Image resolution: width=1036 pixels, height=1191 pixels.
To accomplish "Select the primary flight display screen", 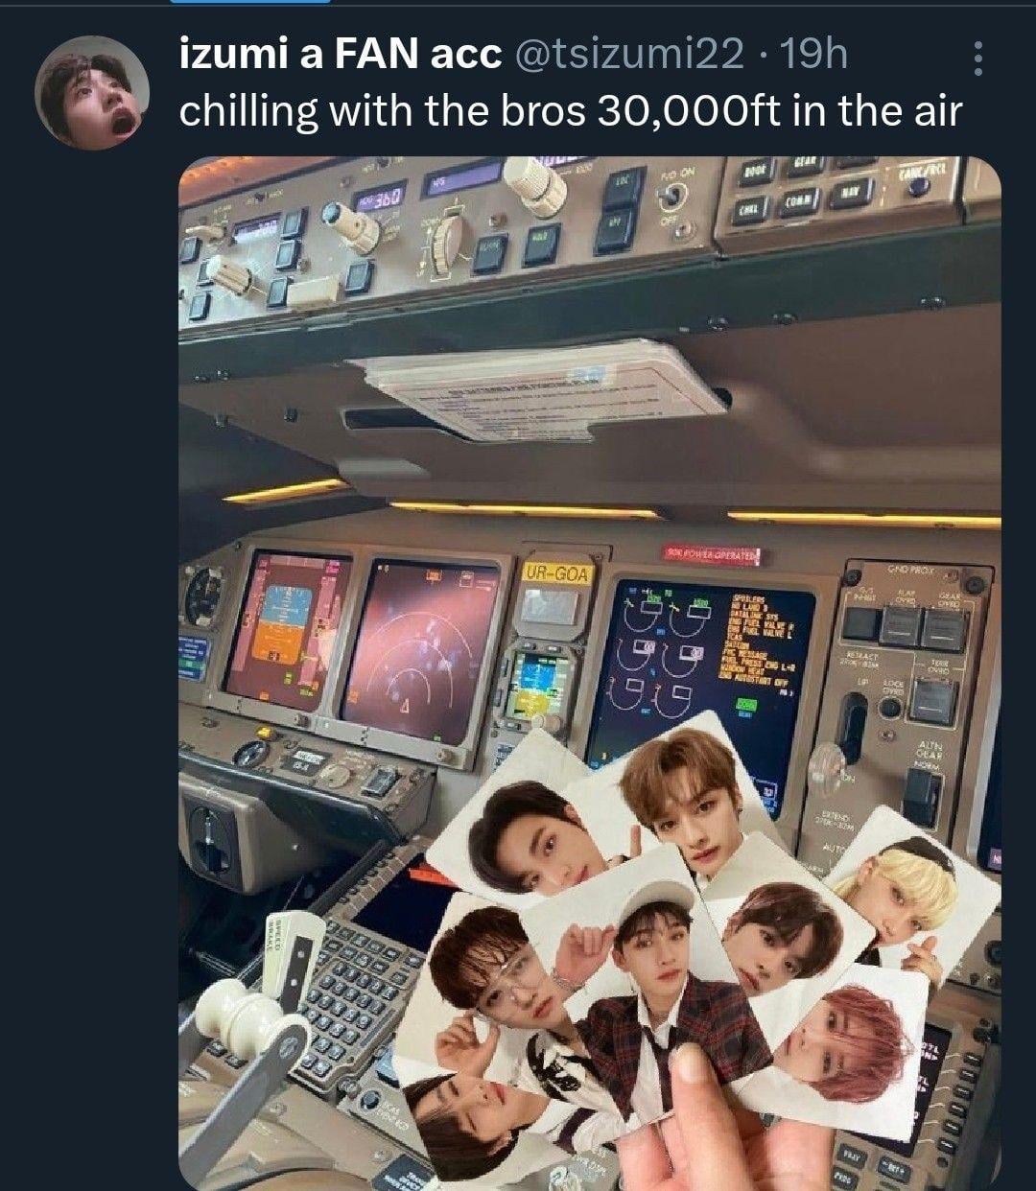I will click(285, 630).
